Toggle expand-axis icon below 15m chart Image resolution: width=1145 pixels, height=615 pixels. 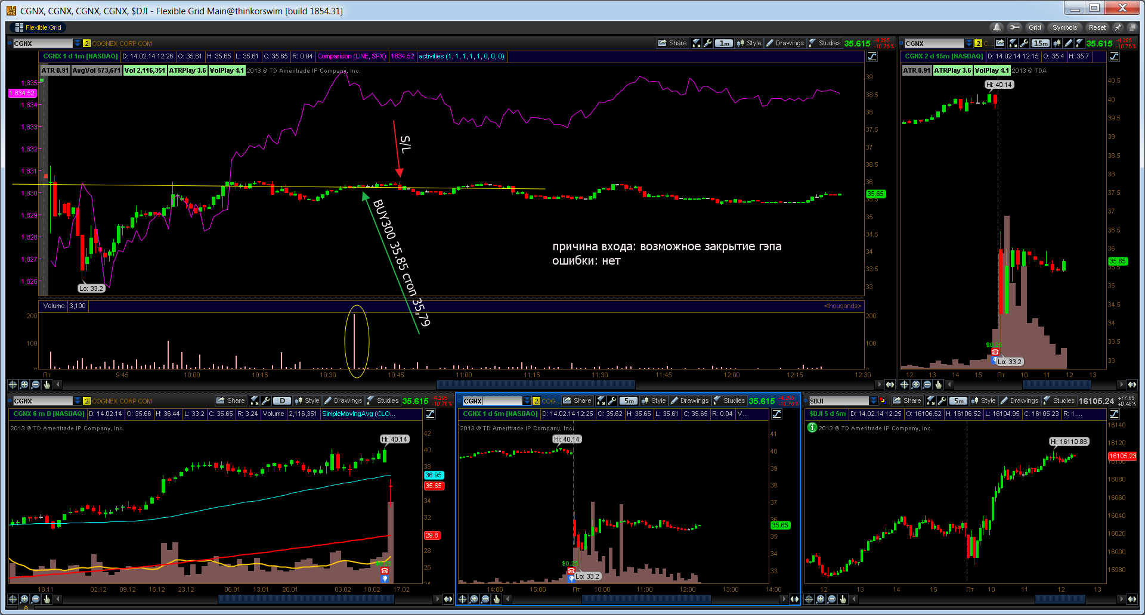[1132, 384]
